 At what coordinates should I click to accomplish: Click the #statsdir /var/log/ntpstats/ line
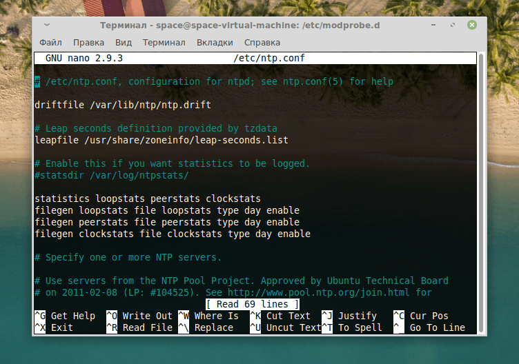[x=112, y=175]
